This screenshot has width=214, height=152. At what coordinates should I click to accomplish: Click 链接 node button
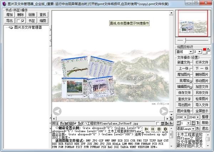click(x=32, y=15)
